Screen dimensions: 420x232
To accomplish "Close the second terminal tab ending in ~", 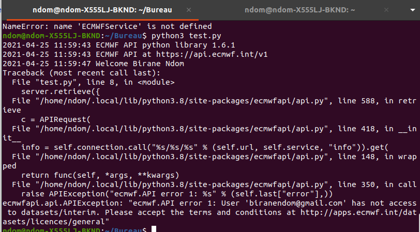I will click(x=386, y=10).
